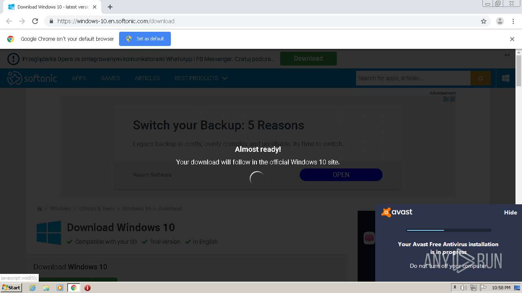This screenshot has width=522, height=293.
Task: Click the network tray icon
Action: [473, 288]
